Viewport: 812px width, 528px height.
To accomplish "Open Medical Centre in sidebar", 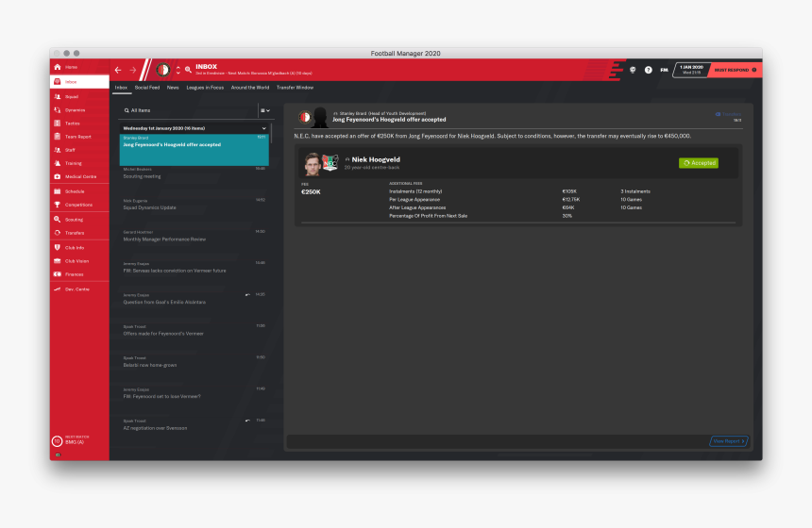I will pos(79,177).
